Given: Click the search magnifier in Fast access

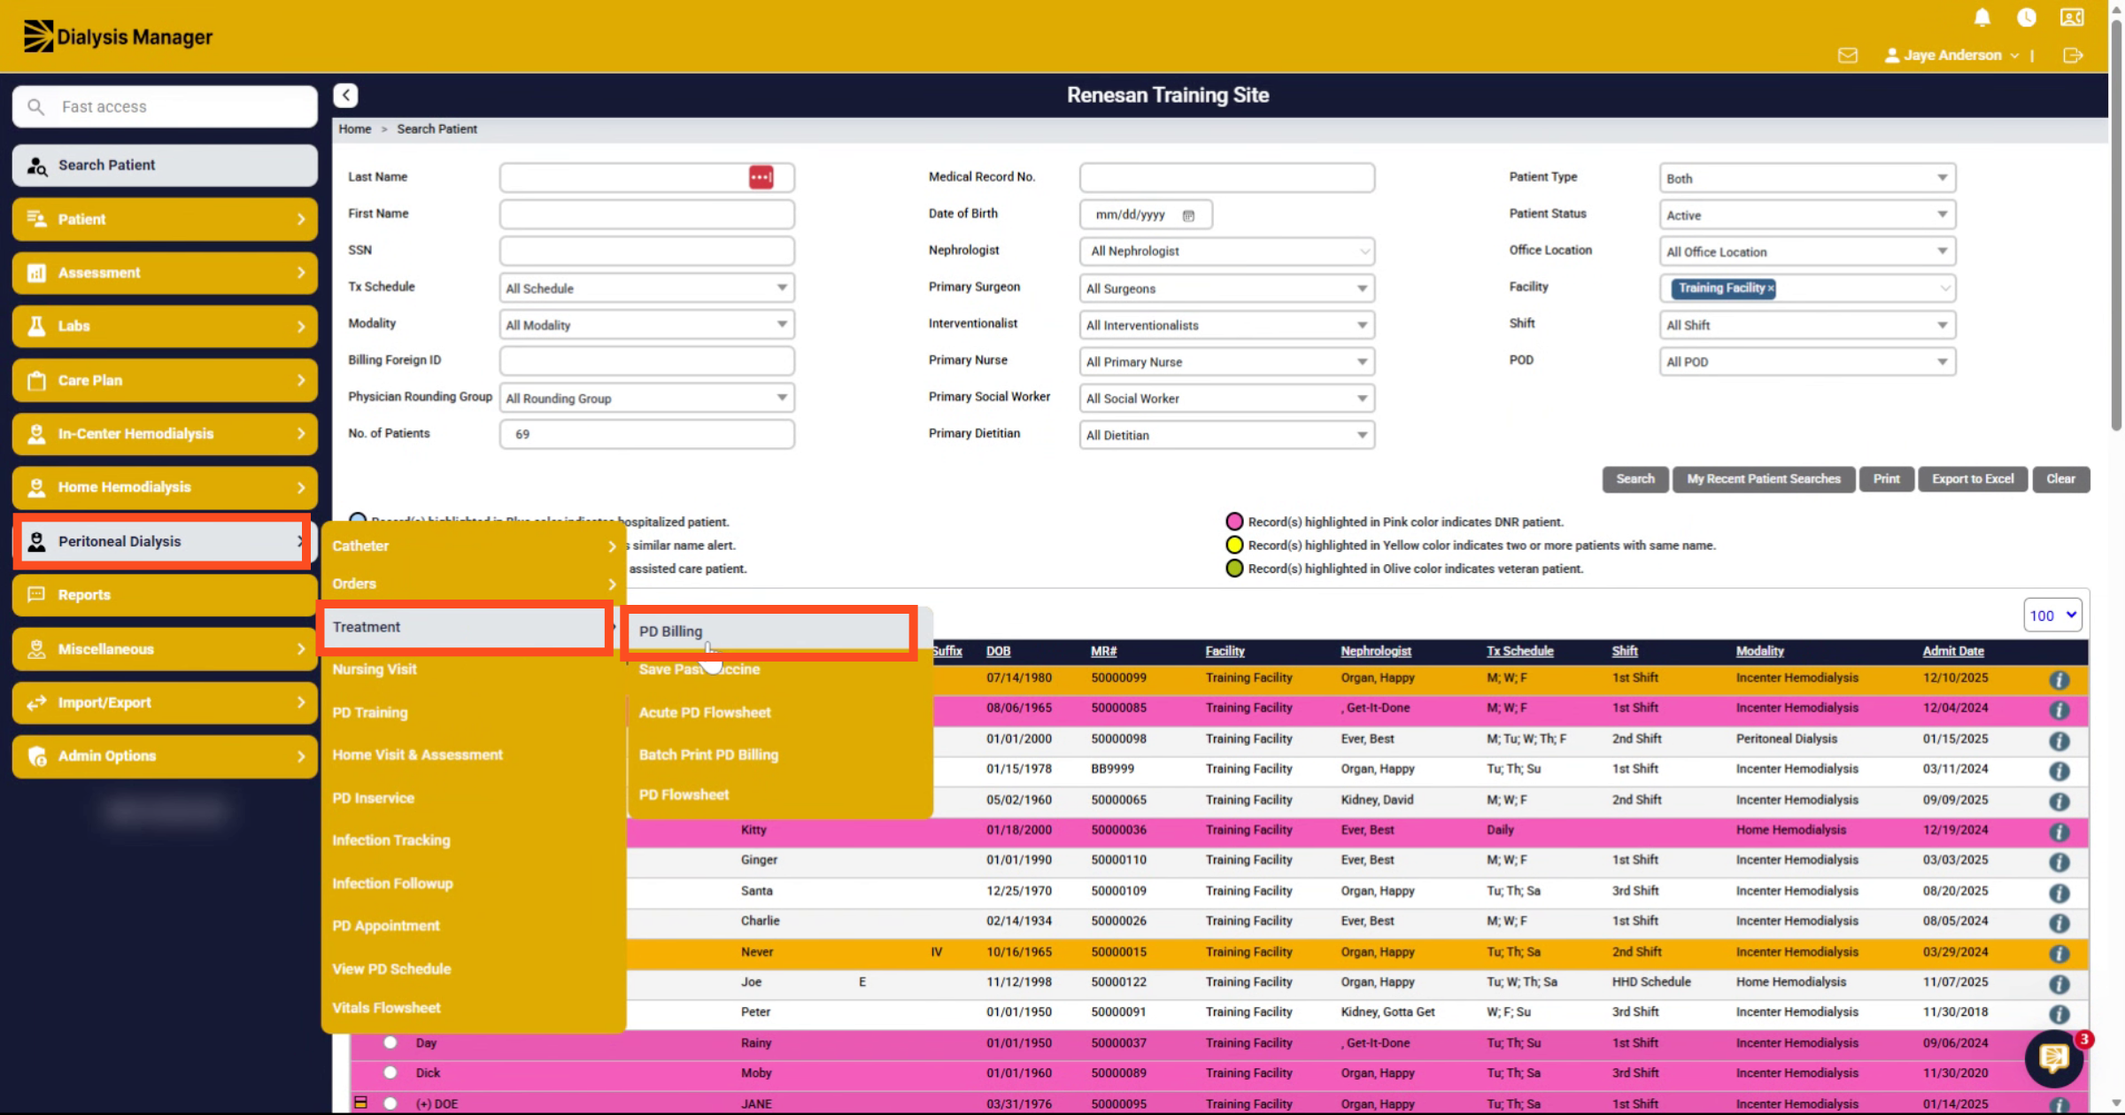Looking at the screenshot, I should click(35, 107).
